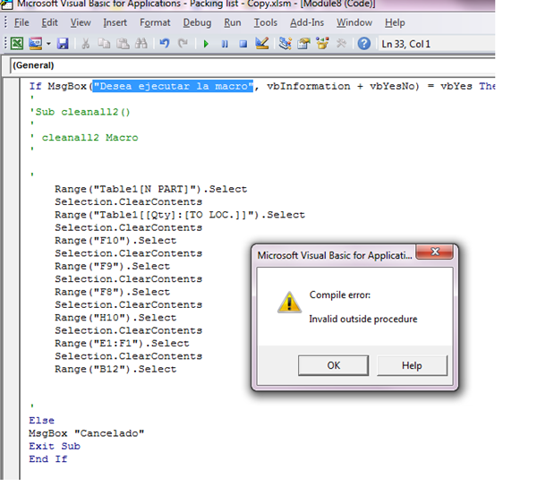Click the Paste clipboard icon
The height and width of the screenshot is (487, 537).
[123, 44]
